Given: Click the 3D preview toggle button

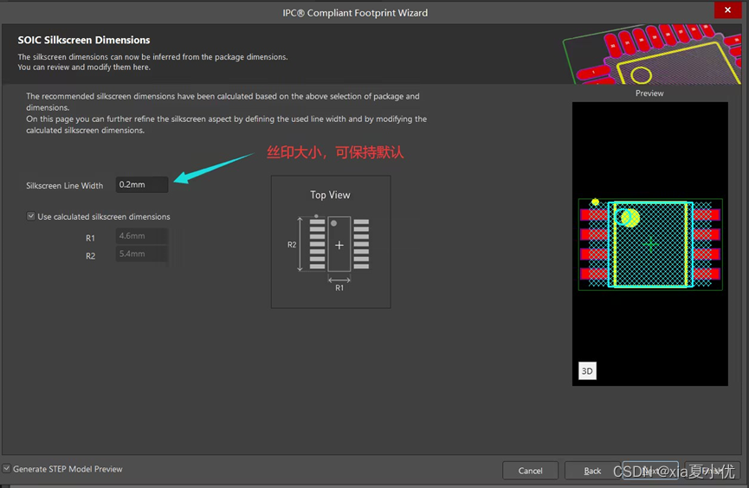Looking at the screenshot, I should pyautogui.click(x=587, y=370).
